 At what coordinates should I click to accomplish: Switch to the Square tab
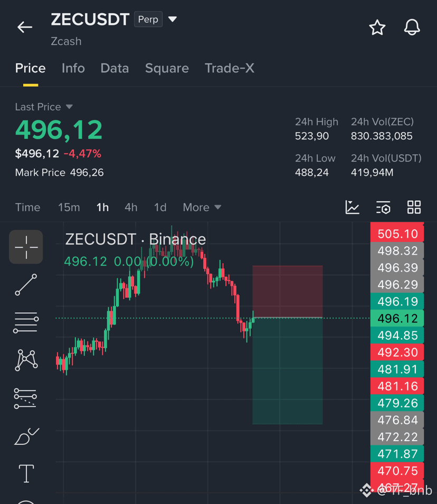pos(167,68)
